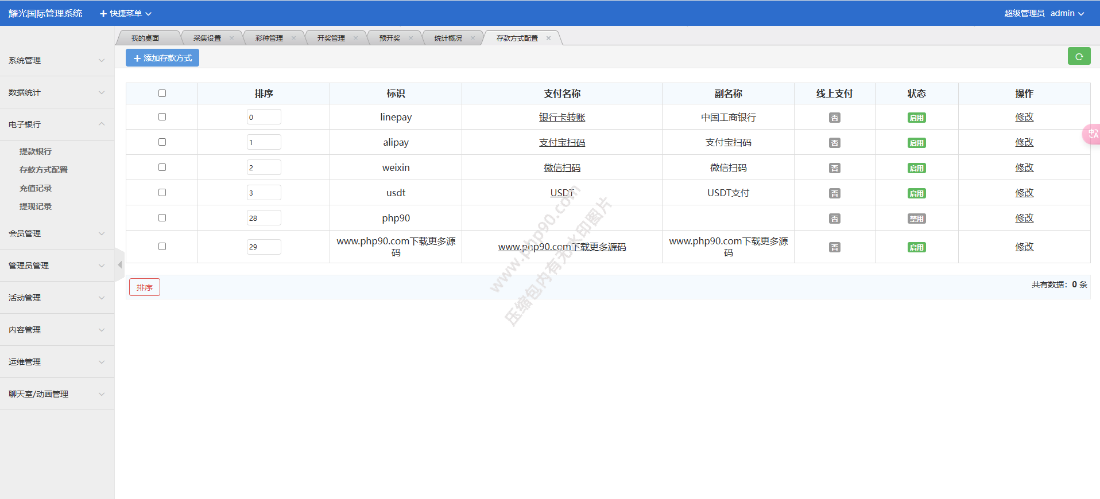
Task: Switch to the 彩种管理 tab
Action: click(269, 38)
